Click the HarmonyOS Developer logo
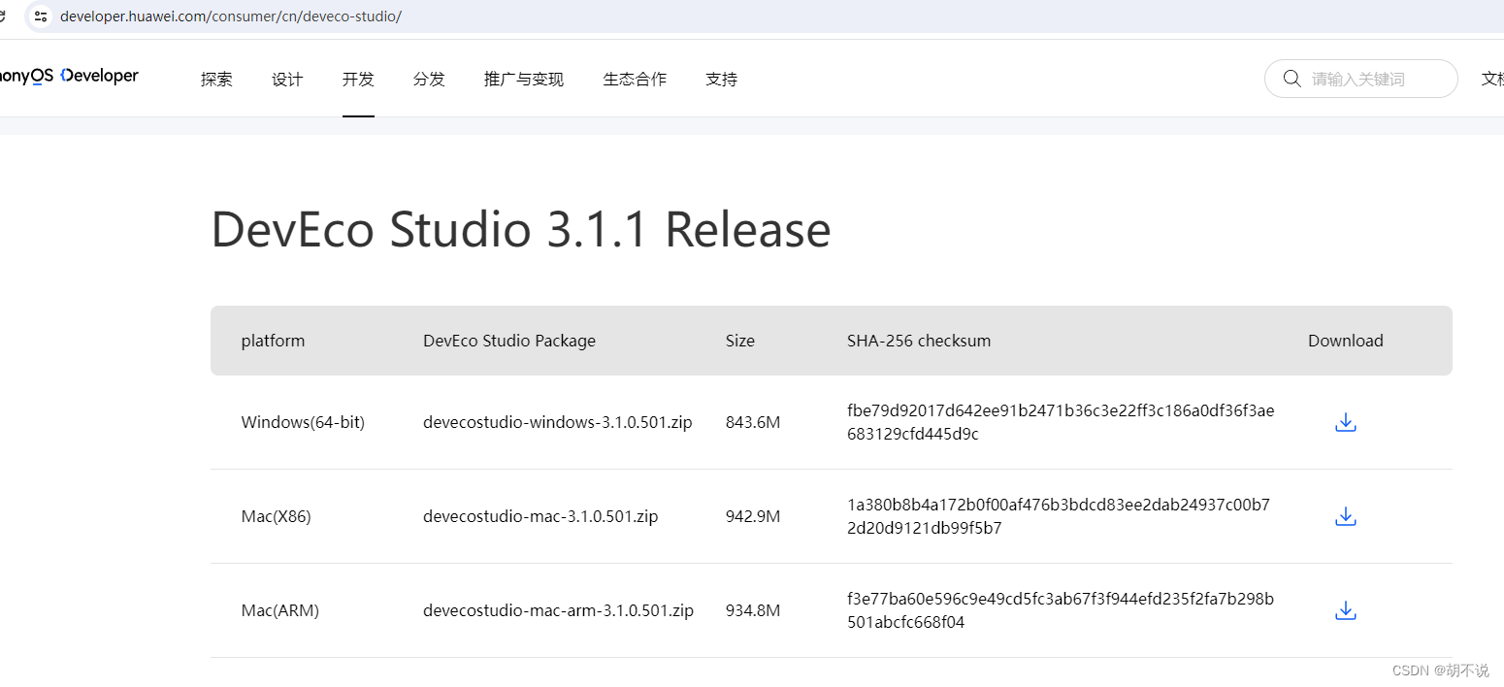This screenshot has width=1504, height=687. 68,76
